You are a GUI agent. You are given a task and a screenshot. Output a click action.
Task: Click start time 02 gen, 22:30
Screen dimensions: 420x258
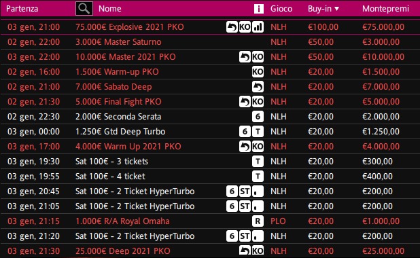click(33, 116)
